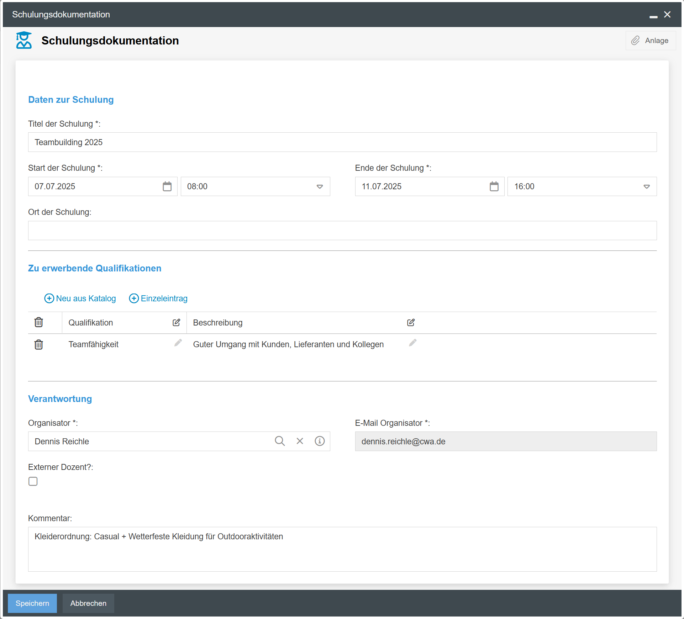
Task: Clear the Organisator field
Action: pyautogui.click(x=300, y=441)
